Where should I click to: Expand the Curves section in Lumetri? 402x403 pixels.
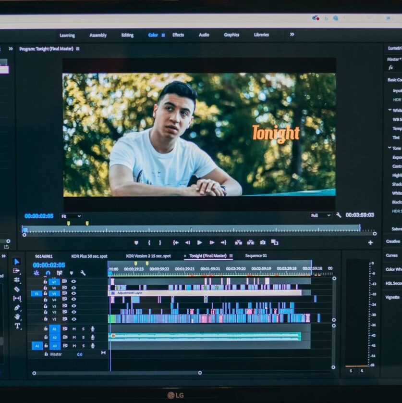tap(392, 255)
